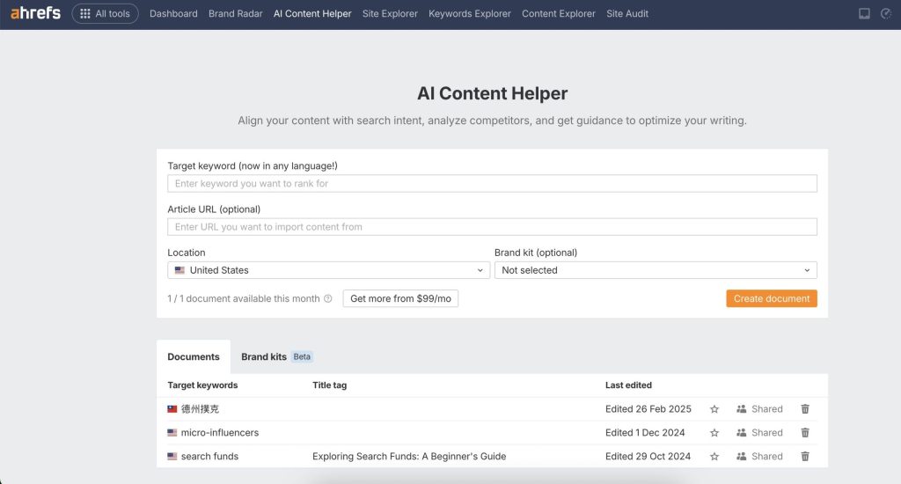Open Brand Radar
901x484 pixels.
[236, 14]
